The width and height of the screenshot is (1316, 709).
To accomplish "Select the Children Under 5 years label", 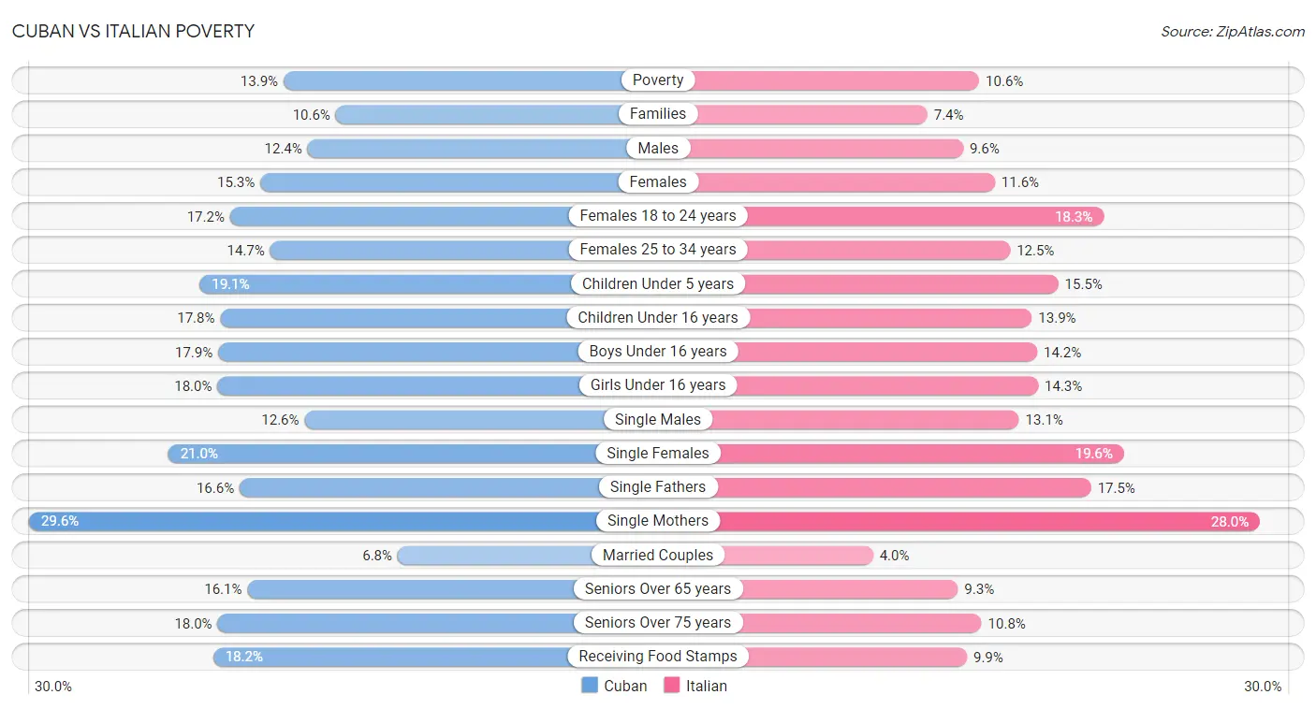I will (658, 283).
